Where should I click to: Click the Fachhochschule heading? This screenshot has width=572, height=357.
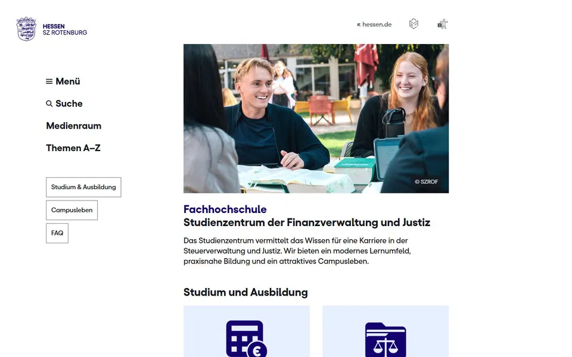click(225, 209)
